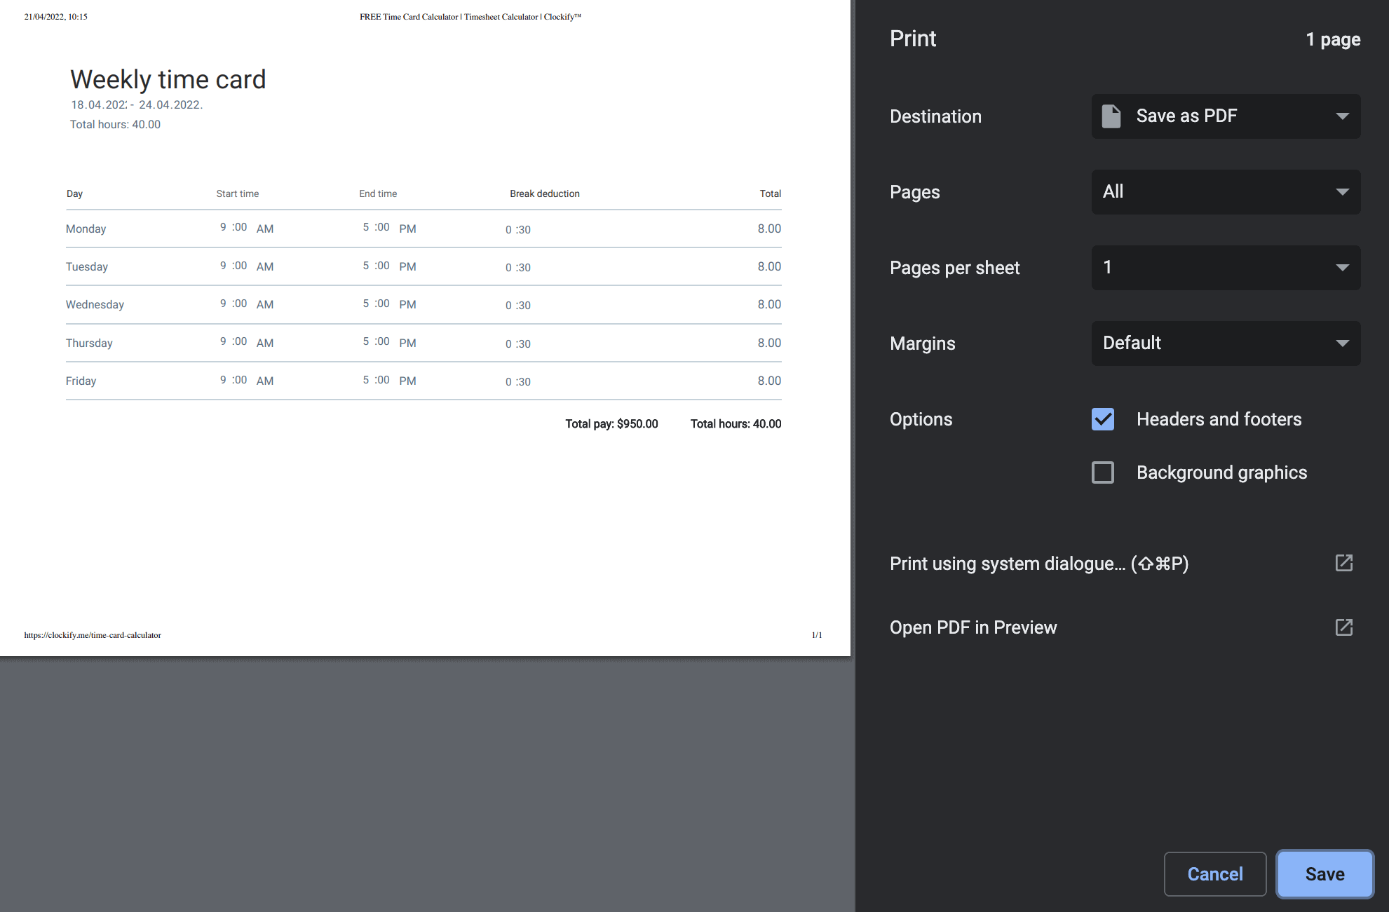Click the Headers and footers checkbox icon
The height and width of the screenshot is (912, 1389).
tap(1103, 418)
